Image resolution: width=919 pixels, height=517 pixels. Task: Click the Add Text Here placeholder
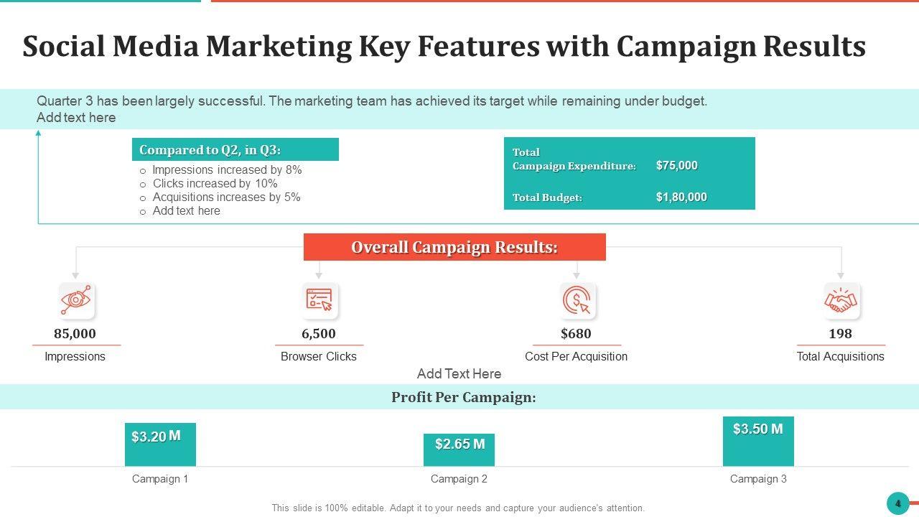point(459,374)
